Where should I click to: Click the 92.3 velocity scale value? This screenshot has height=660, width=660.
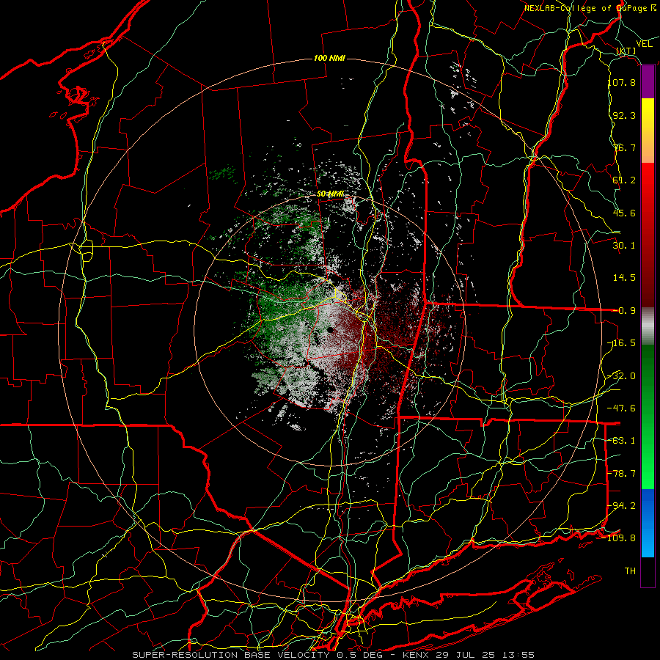tap(624, 115)
